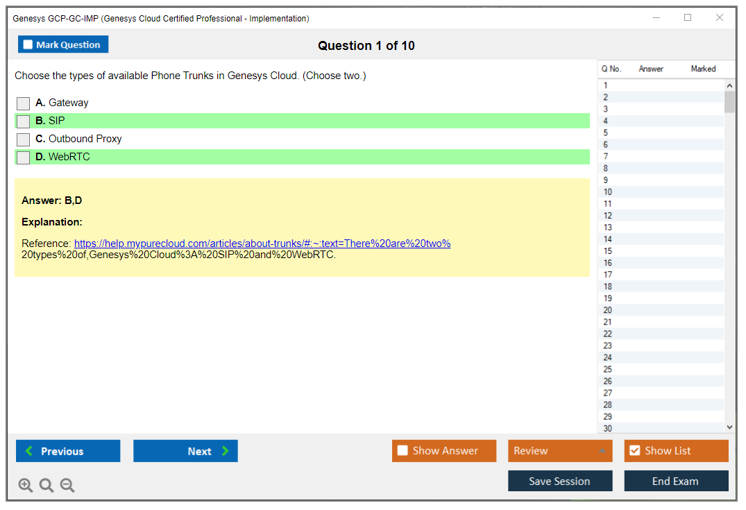Open the Review dropdown menu

click(560, 451)
